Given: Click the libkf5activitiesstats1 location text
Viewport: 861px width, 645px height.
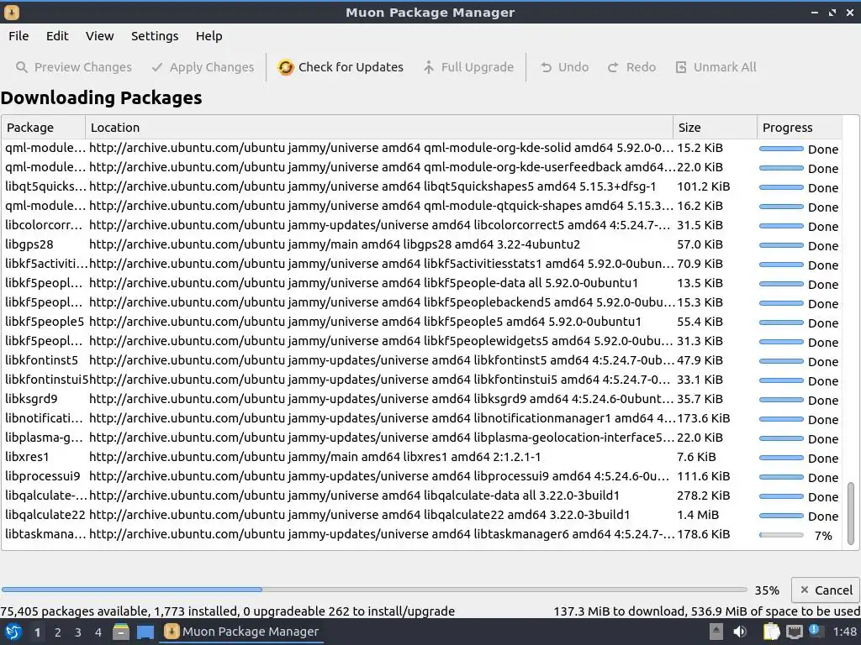Looking at the screenshot, I should (x=381, y=264).
